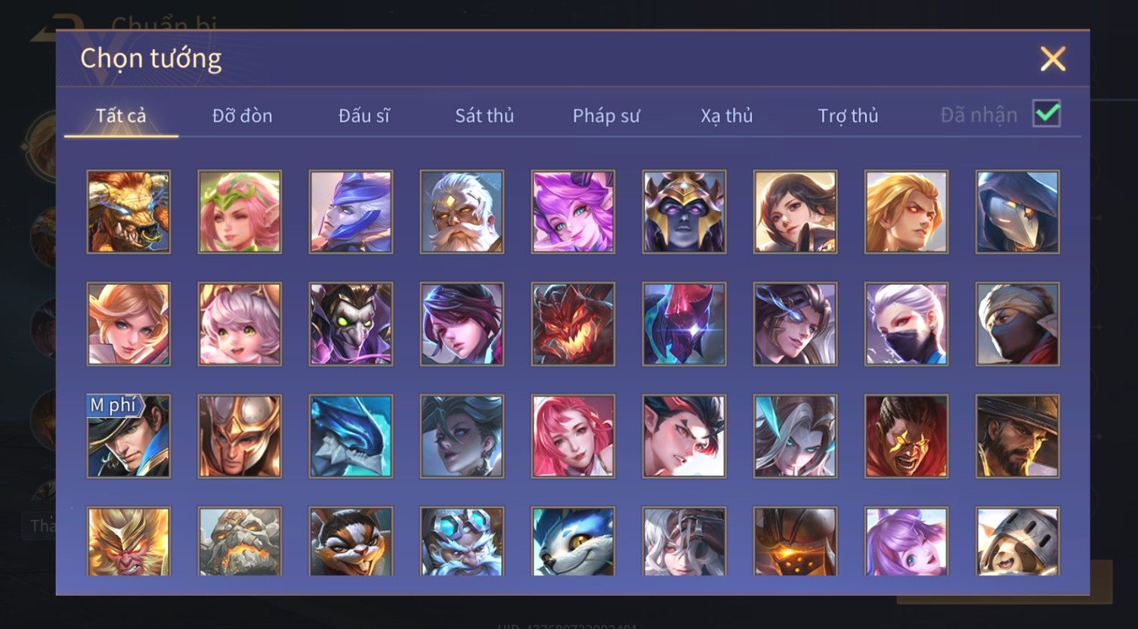Select the hooded plague-mask hero portrait
The image size is (1138, 629).
[1017, 212]
